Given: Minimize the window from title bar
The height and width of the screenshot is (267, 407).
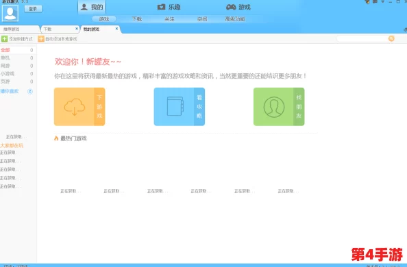Looking at the screenshot, I should [x=390, y=1].
